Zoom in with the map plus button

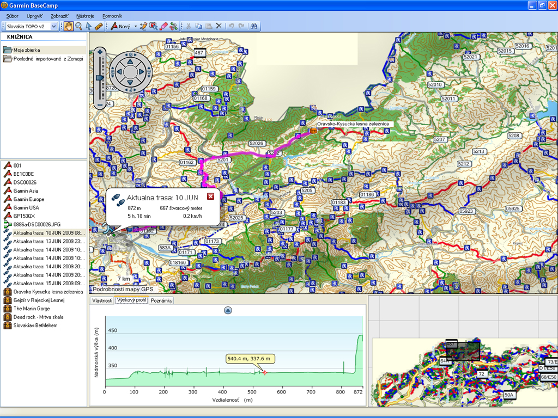click(100, 52)
